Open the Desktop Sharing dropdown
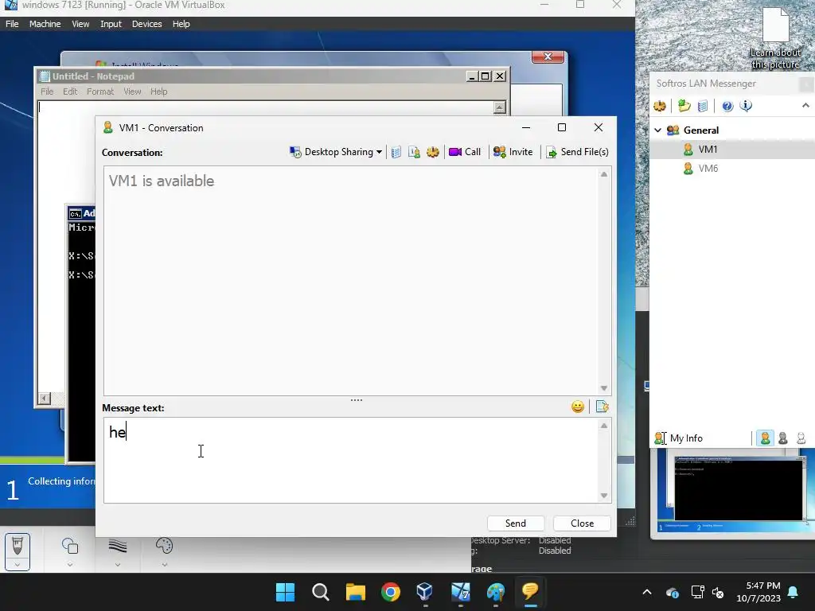This screenshot has height=611, width=815. [x=336, y=152]
